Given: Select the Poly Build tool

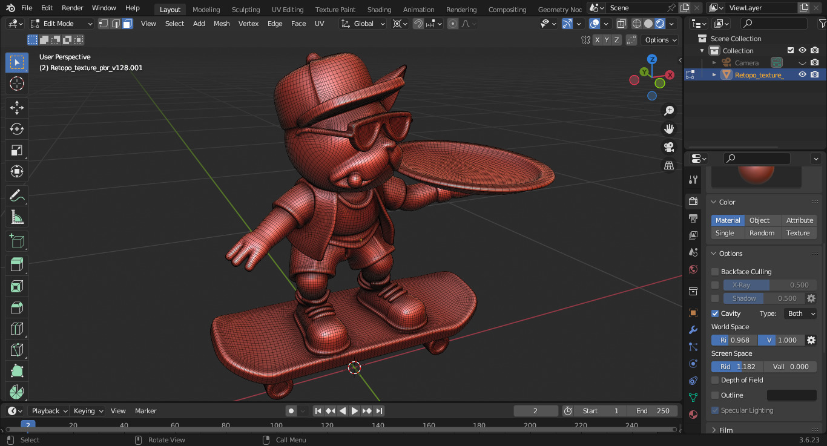Looking at the screenshot, I should click(x=17, y=371).
